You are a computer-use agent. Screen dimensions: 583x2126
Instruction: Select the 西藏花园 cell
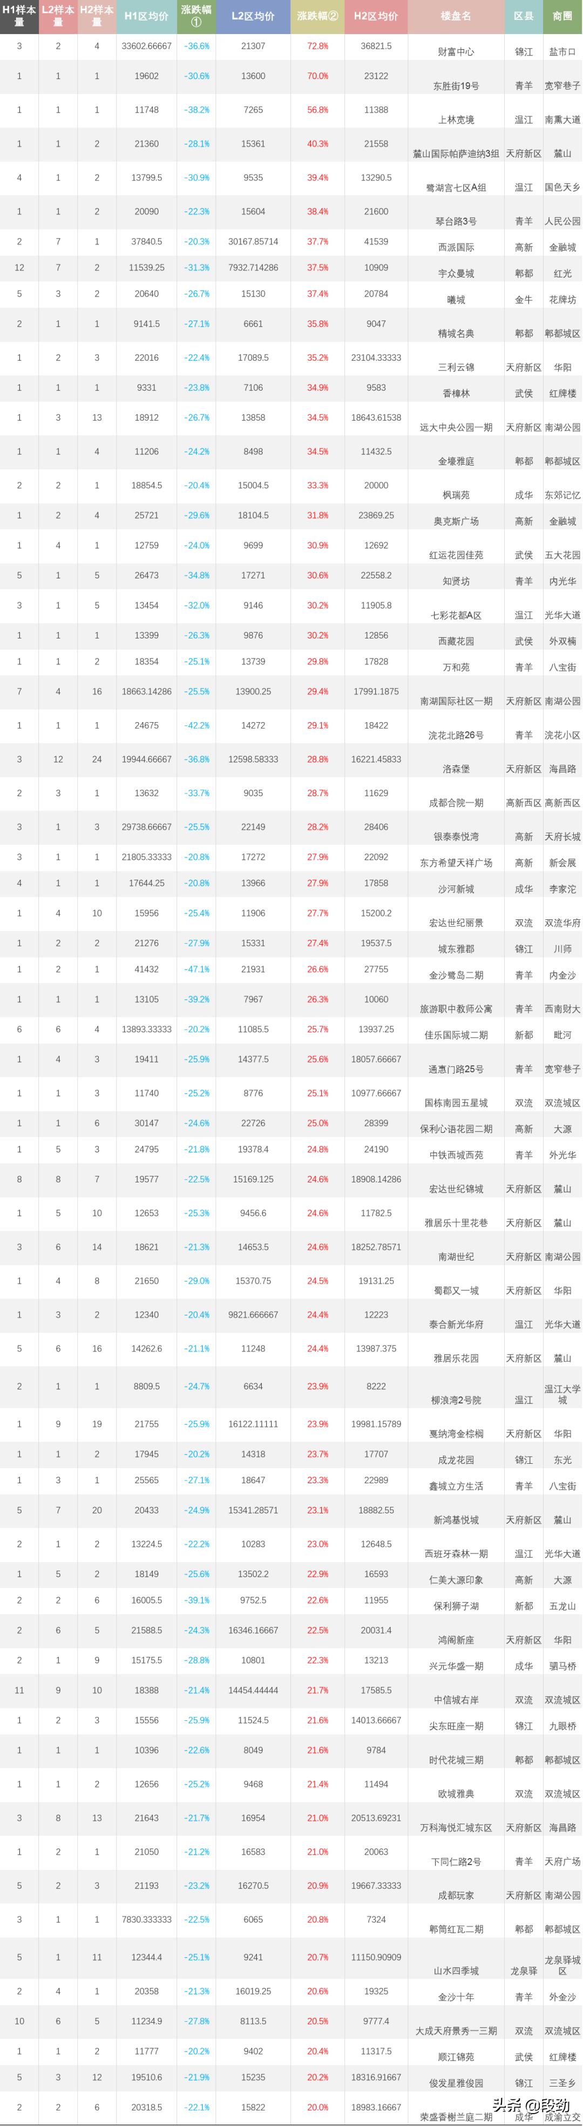[456, 641]
